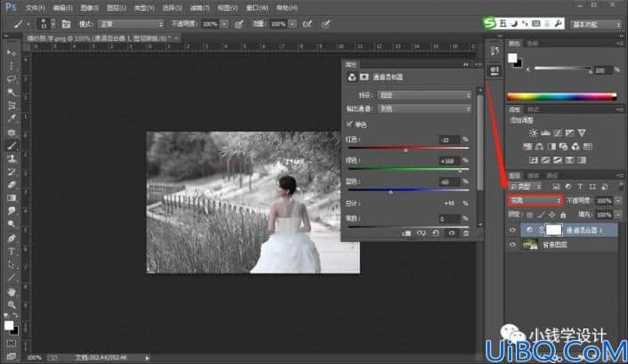This screenshot has width=628, height=364.
Task: Open layer blend mode dropdown
Action: point(535,200)
